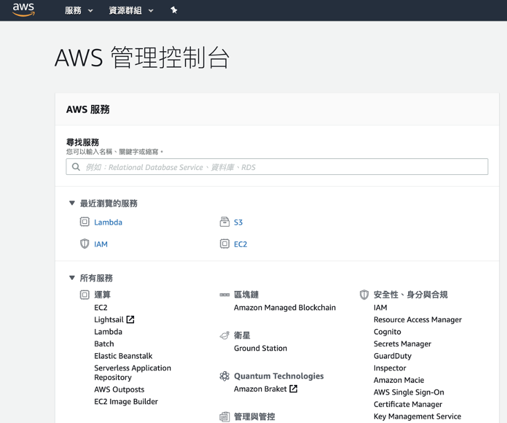Click the external link icon beside Amazon Braket
Viewport: 507px width, 423px height.
(294, 388)
